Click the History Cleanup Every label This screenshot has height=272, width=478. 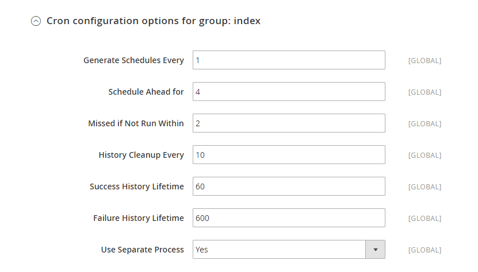pyautogui.click(x=141, y=155)
